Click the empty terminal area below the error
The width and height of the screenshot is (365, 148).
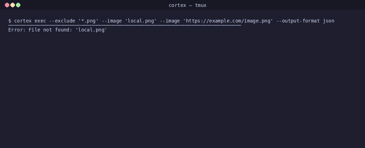click(182, 90)
